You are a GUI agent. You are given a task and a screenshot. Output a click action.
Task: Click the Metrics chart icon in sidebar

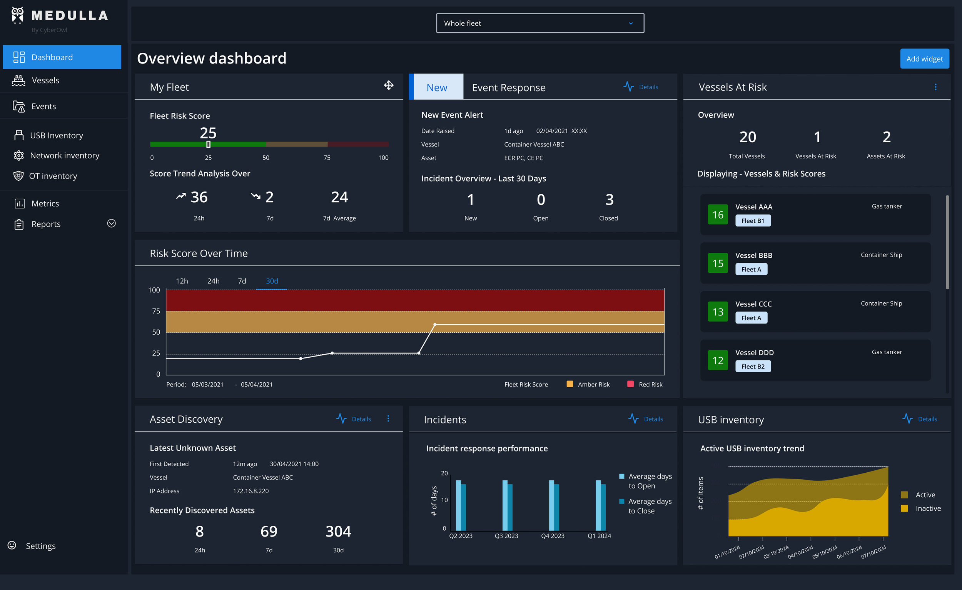point(19,203)
